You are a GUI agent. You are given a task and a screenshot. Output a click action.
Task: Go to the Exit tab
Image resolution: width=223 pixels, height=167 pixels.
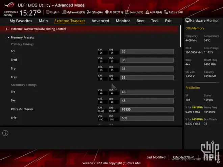coord(168,21)
